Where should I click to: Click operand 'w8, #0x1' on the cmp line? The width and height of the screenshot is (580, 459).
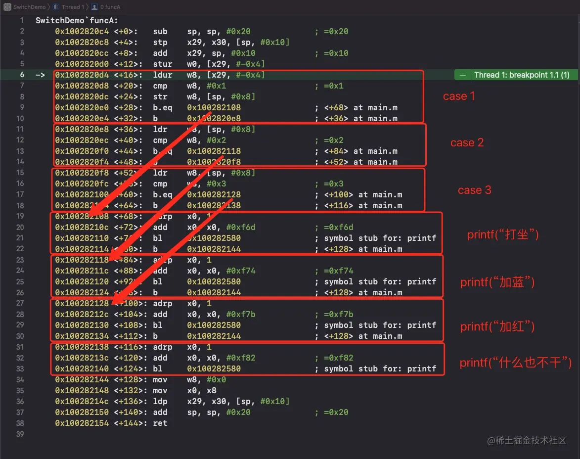pos(206,86)
